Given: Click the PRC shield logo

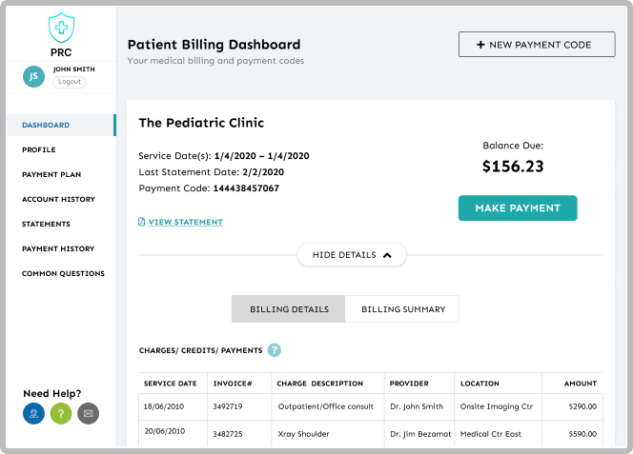Looking at the screenshot, I should [x=60, y=25].
